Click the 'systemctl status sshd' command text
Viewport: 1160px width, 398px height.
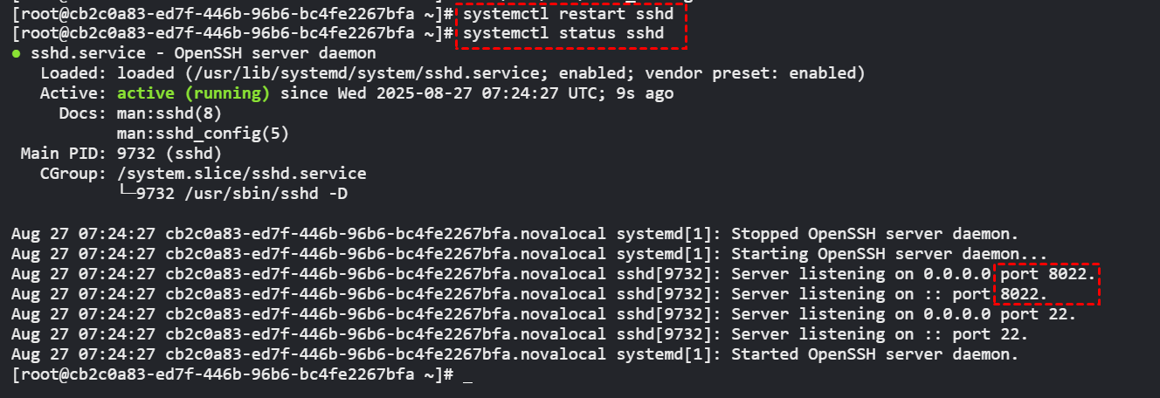[x=563, y=34]
